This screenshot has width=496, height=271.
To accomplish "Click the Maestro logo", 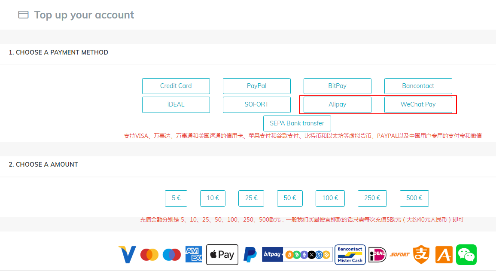I will (x=172, y=255).
